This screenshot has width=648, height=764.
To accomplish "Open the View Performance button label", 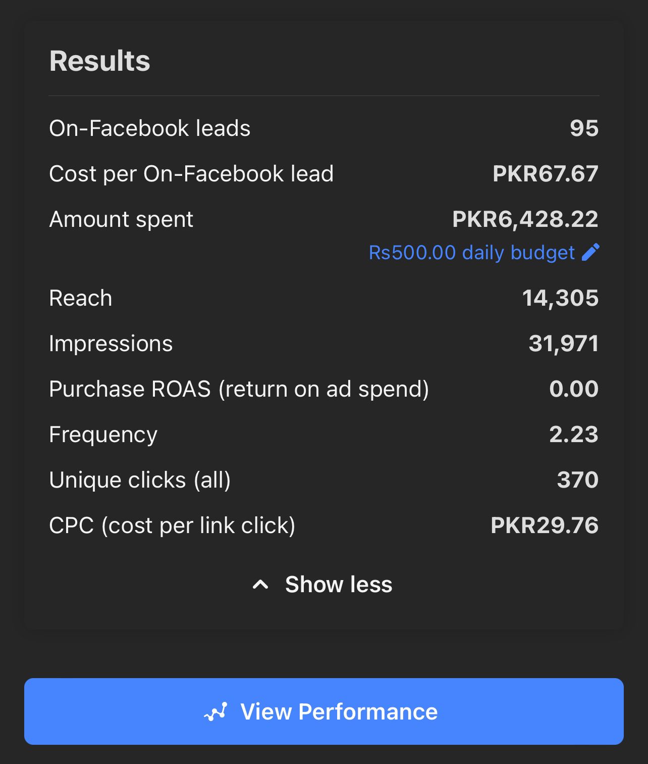I will (339, 712).
